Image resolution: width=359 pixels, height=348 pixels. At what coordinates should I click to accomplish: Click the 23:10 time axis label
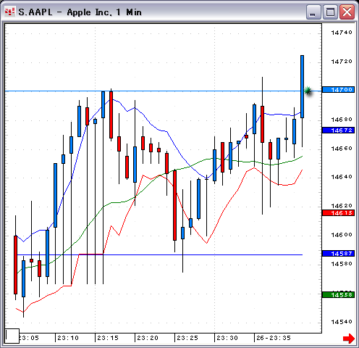68,338
